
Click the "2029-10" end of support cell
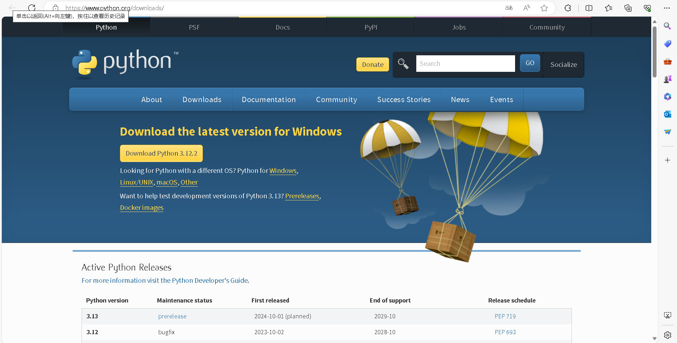(385, 316)
